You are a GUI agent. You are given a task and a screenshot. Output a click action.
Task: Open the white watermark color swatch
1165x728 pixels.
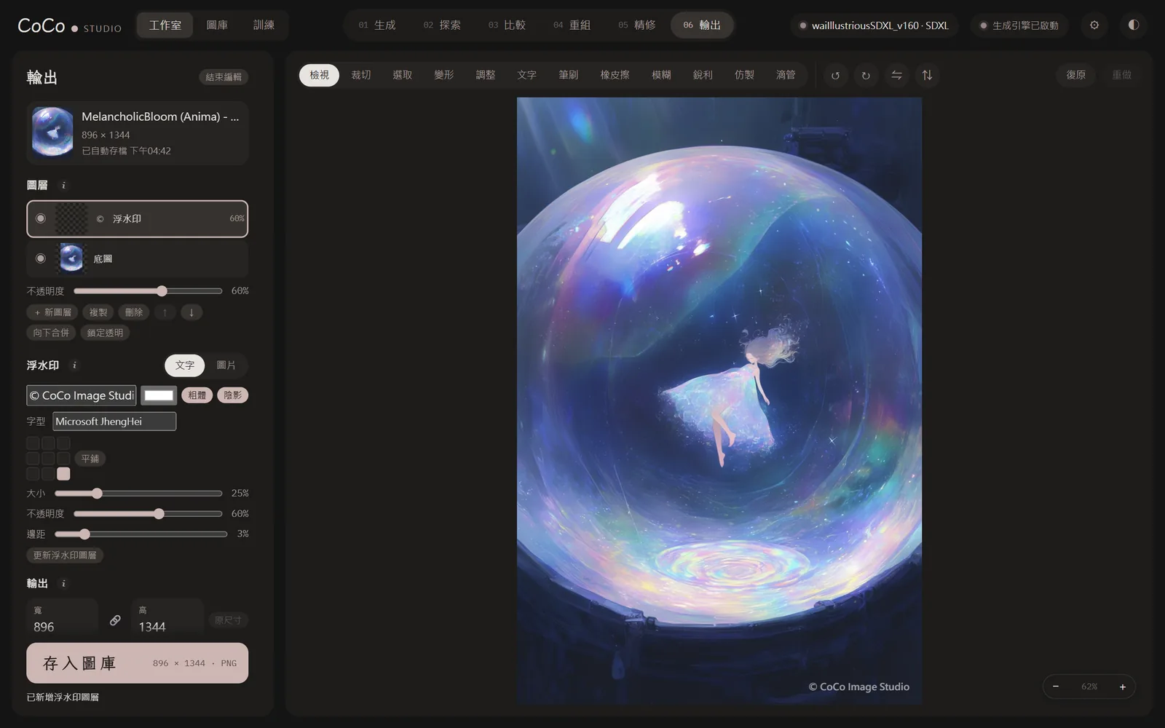coord(159,395)
